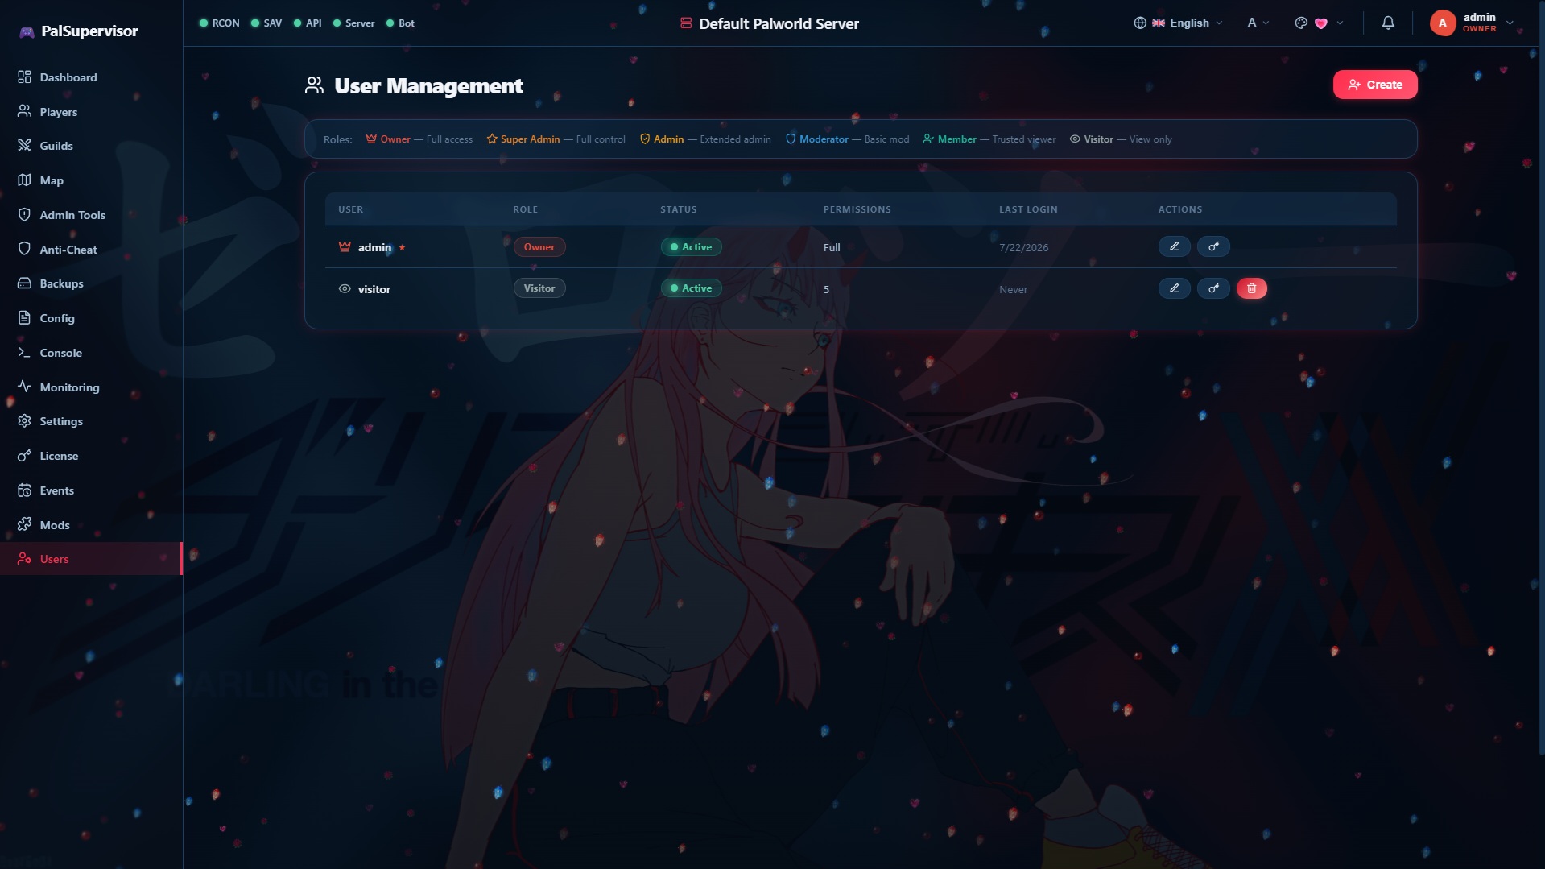
Task: Click the Users person icon
Action: tap(24, 559)
